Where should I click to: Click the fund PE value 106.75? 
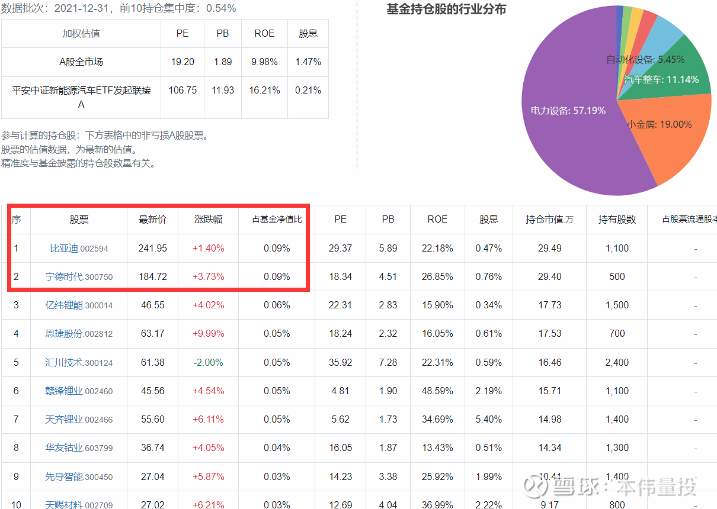183,91
